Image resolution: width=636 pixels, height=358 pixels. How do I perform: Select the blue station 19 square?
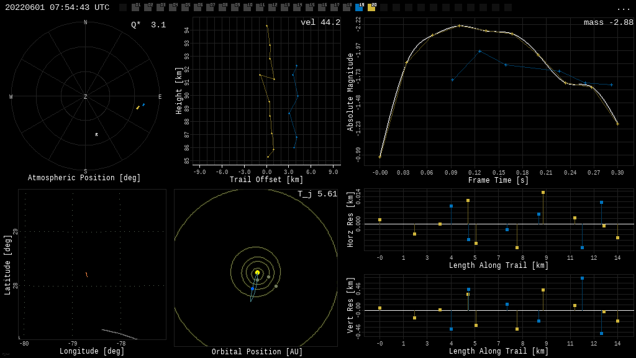[359, 7]
